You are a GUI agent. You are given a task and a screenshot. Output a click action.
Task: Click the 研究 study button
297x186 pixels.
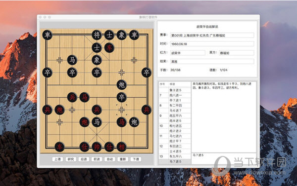pos(71,159)
